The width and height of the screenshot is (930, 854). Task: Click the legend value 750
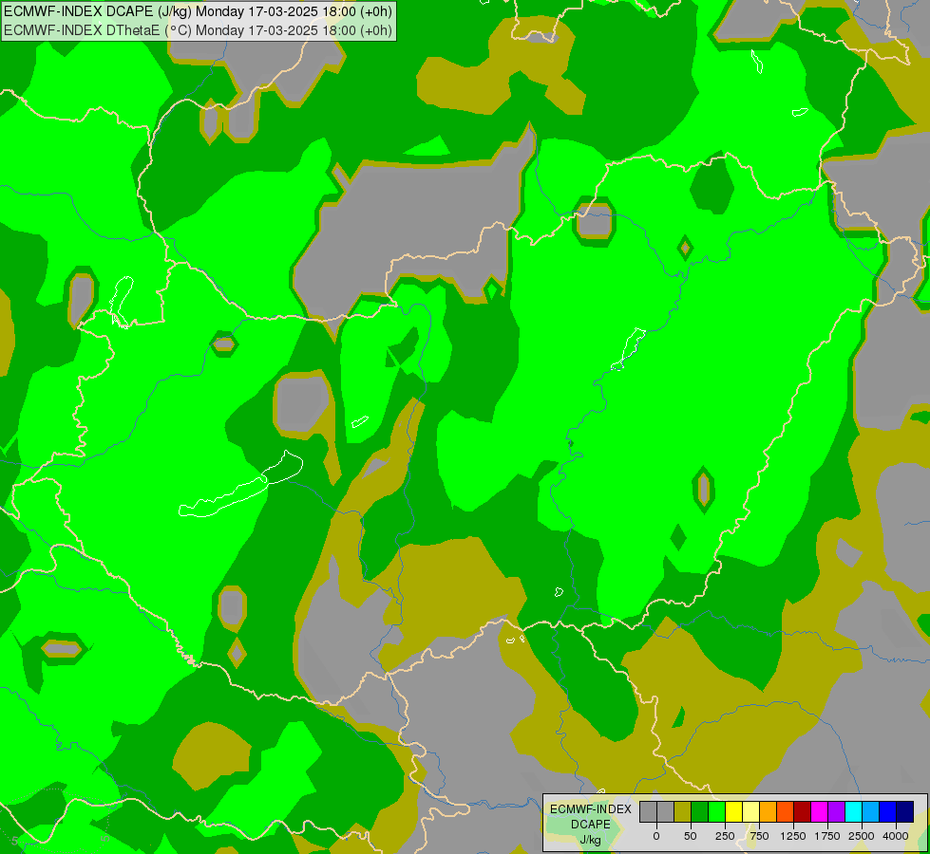[759, 836]
